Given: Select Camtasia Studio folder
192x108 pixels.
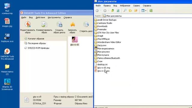Looking at the screenshot, I should [x=103, y=23].
